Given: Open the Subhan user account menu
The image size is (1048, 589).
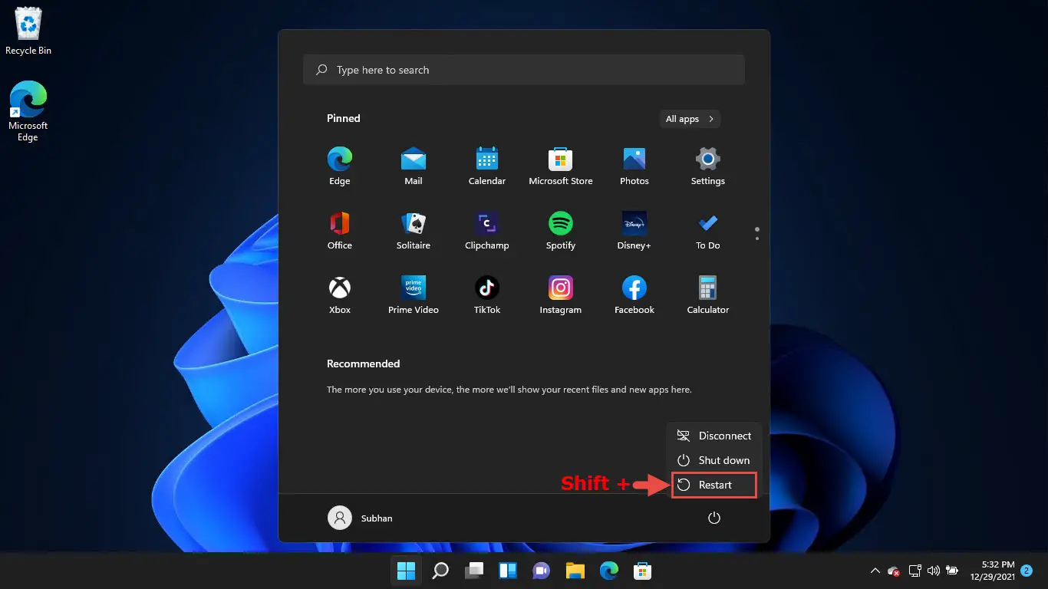Looking at the screenshot, I should [x=361, y=518].
